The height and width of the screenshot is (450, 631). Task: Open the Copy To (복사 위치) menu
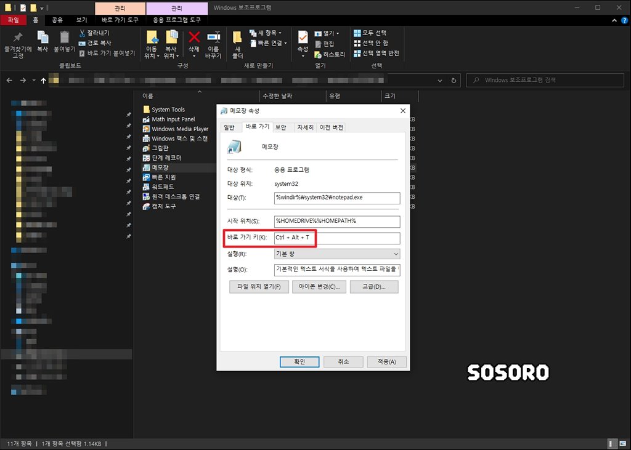[172, 45]
